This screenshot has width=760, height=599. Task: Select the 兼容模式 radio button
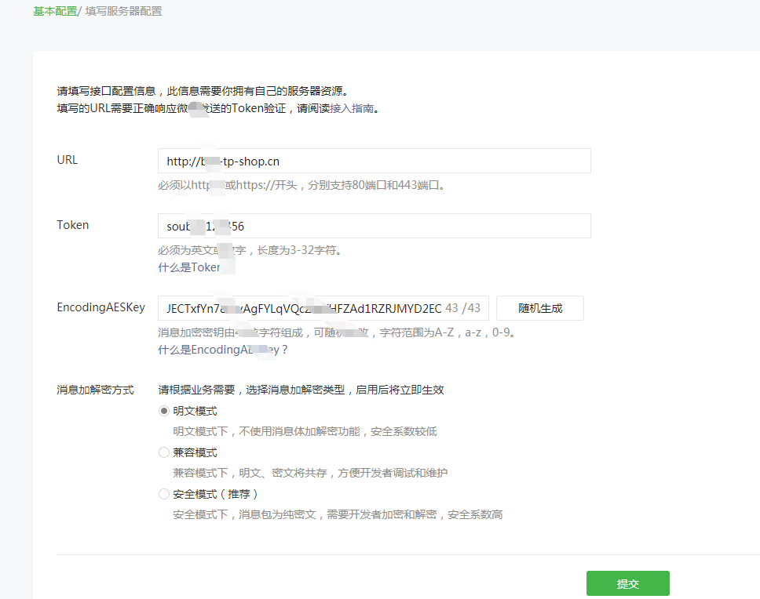[x=164, y=452]
